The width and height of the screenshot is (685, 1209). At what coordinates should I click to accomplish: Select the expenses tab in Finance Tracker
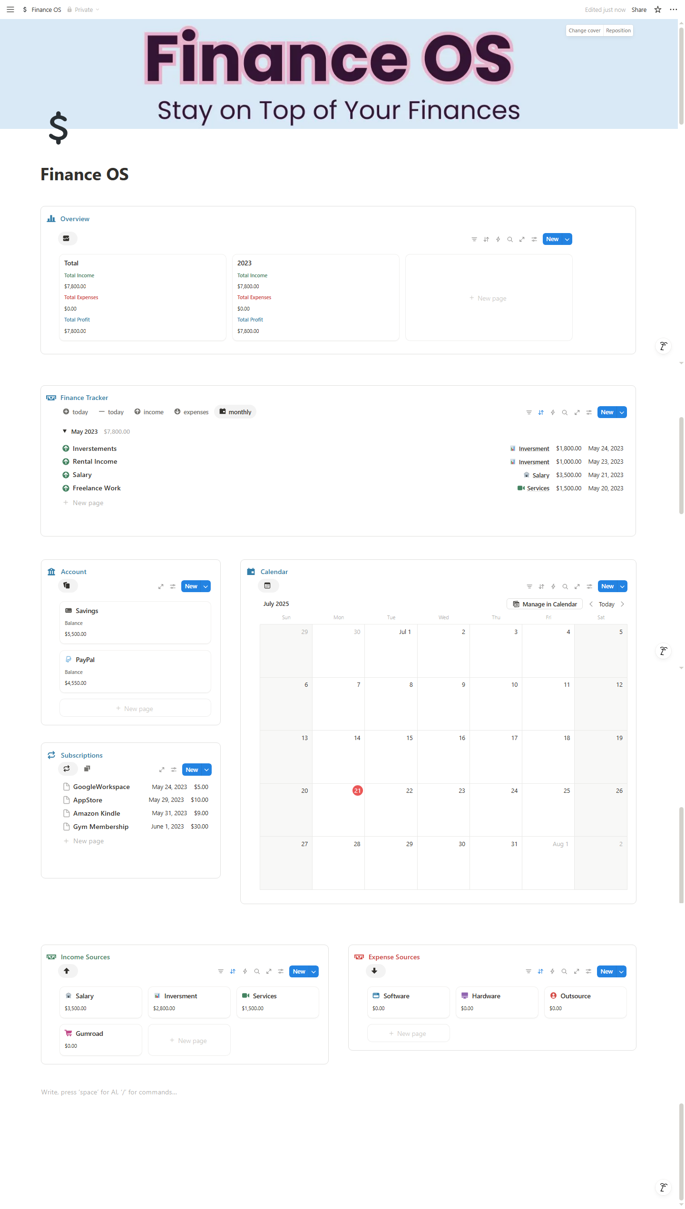191,412
